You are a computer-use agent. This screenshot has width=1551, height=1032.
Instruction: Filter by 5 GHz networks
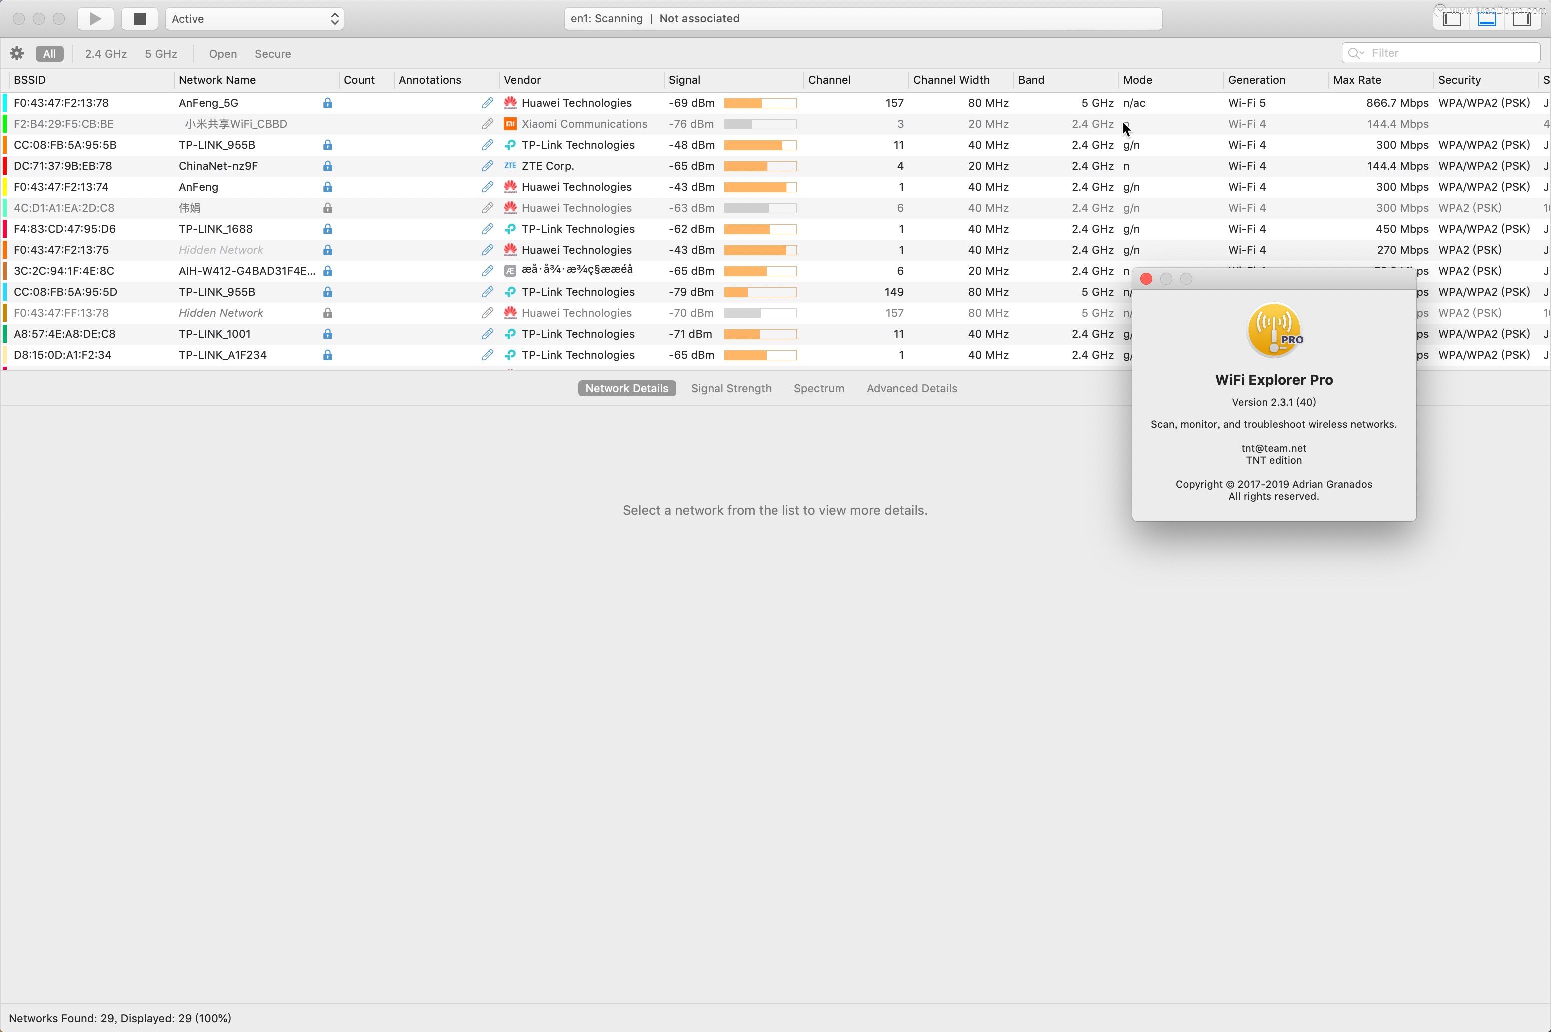[160, 54]
